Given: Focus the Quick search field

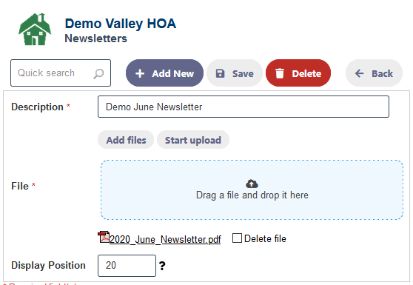Looking at the screenshot, I should coord(61,73).
